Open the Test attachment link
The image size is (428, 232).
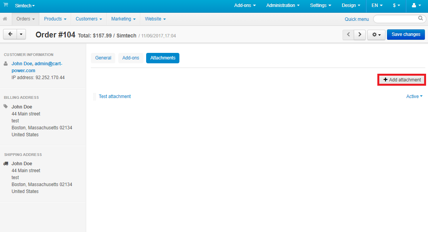tap(115, 97)
